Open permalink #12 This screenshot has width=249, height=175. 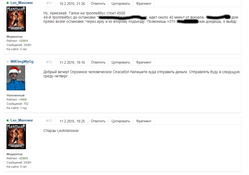click(49, 62)
